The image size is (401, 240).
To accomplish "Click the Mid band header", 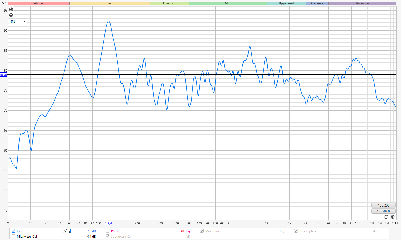I will [x=227, y=3].
